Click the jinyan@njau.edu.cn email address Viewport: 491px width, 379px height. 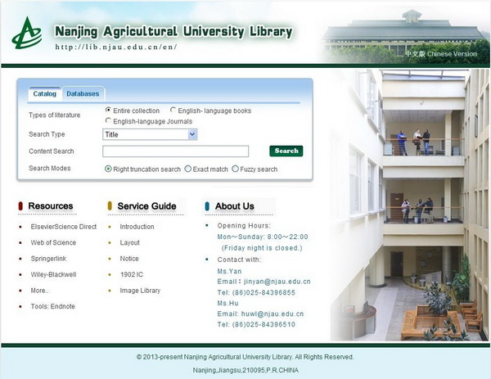point(277,282)
